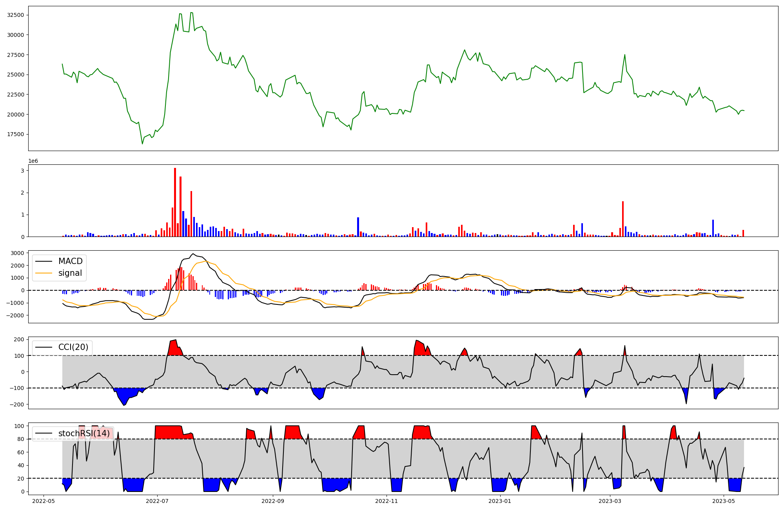Click the orange signal line swatch in legend
Image resolution: width=784 pixels, height=510 pixels.
[44, 273]
